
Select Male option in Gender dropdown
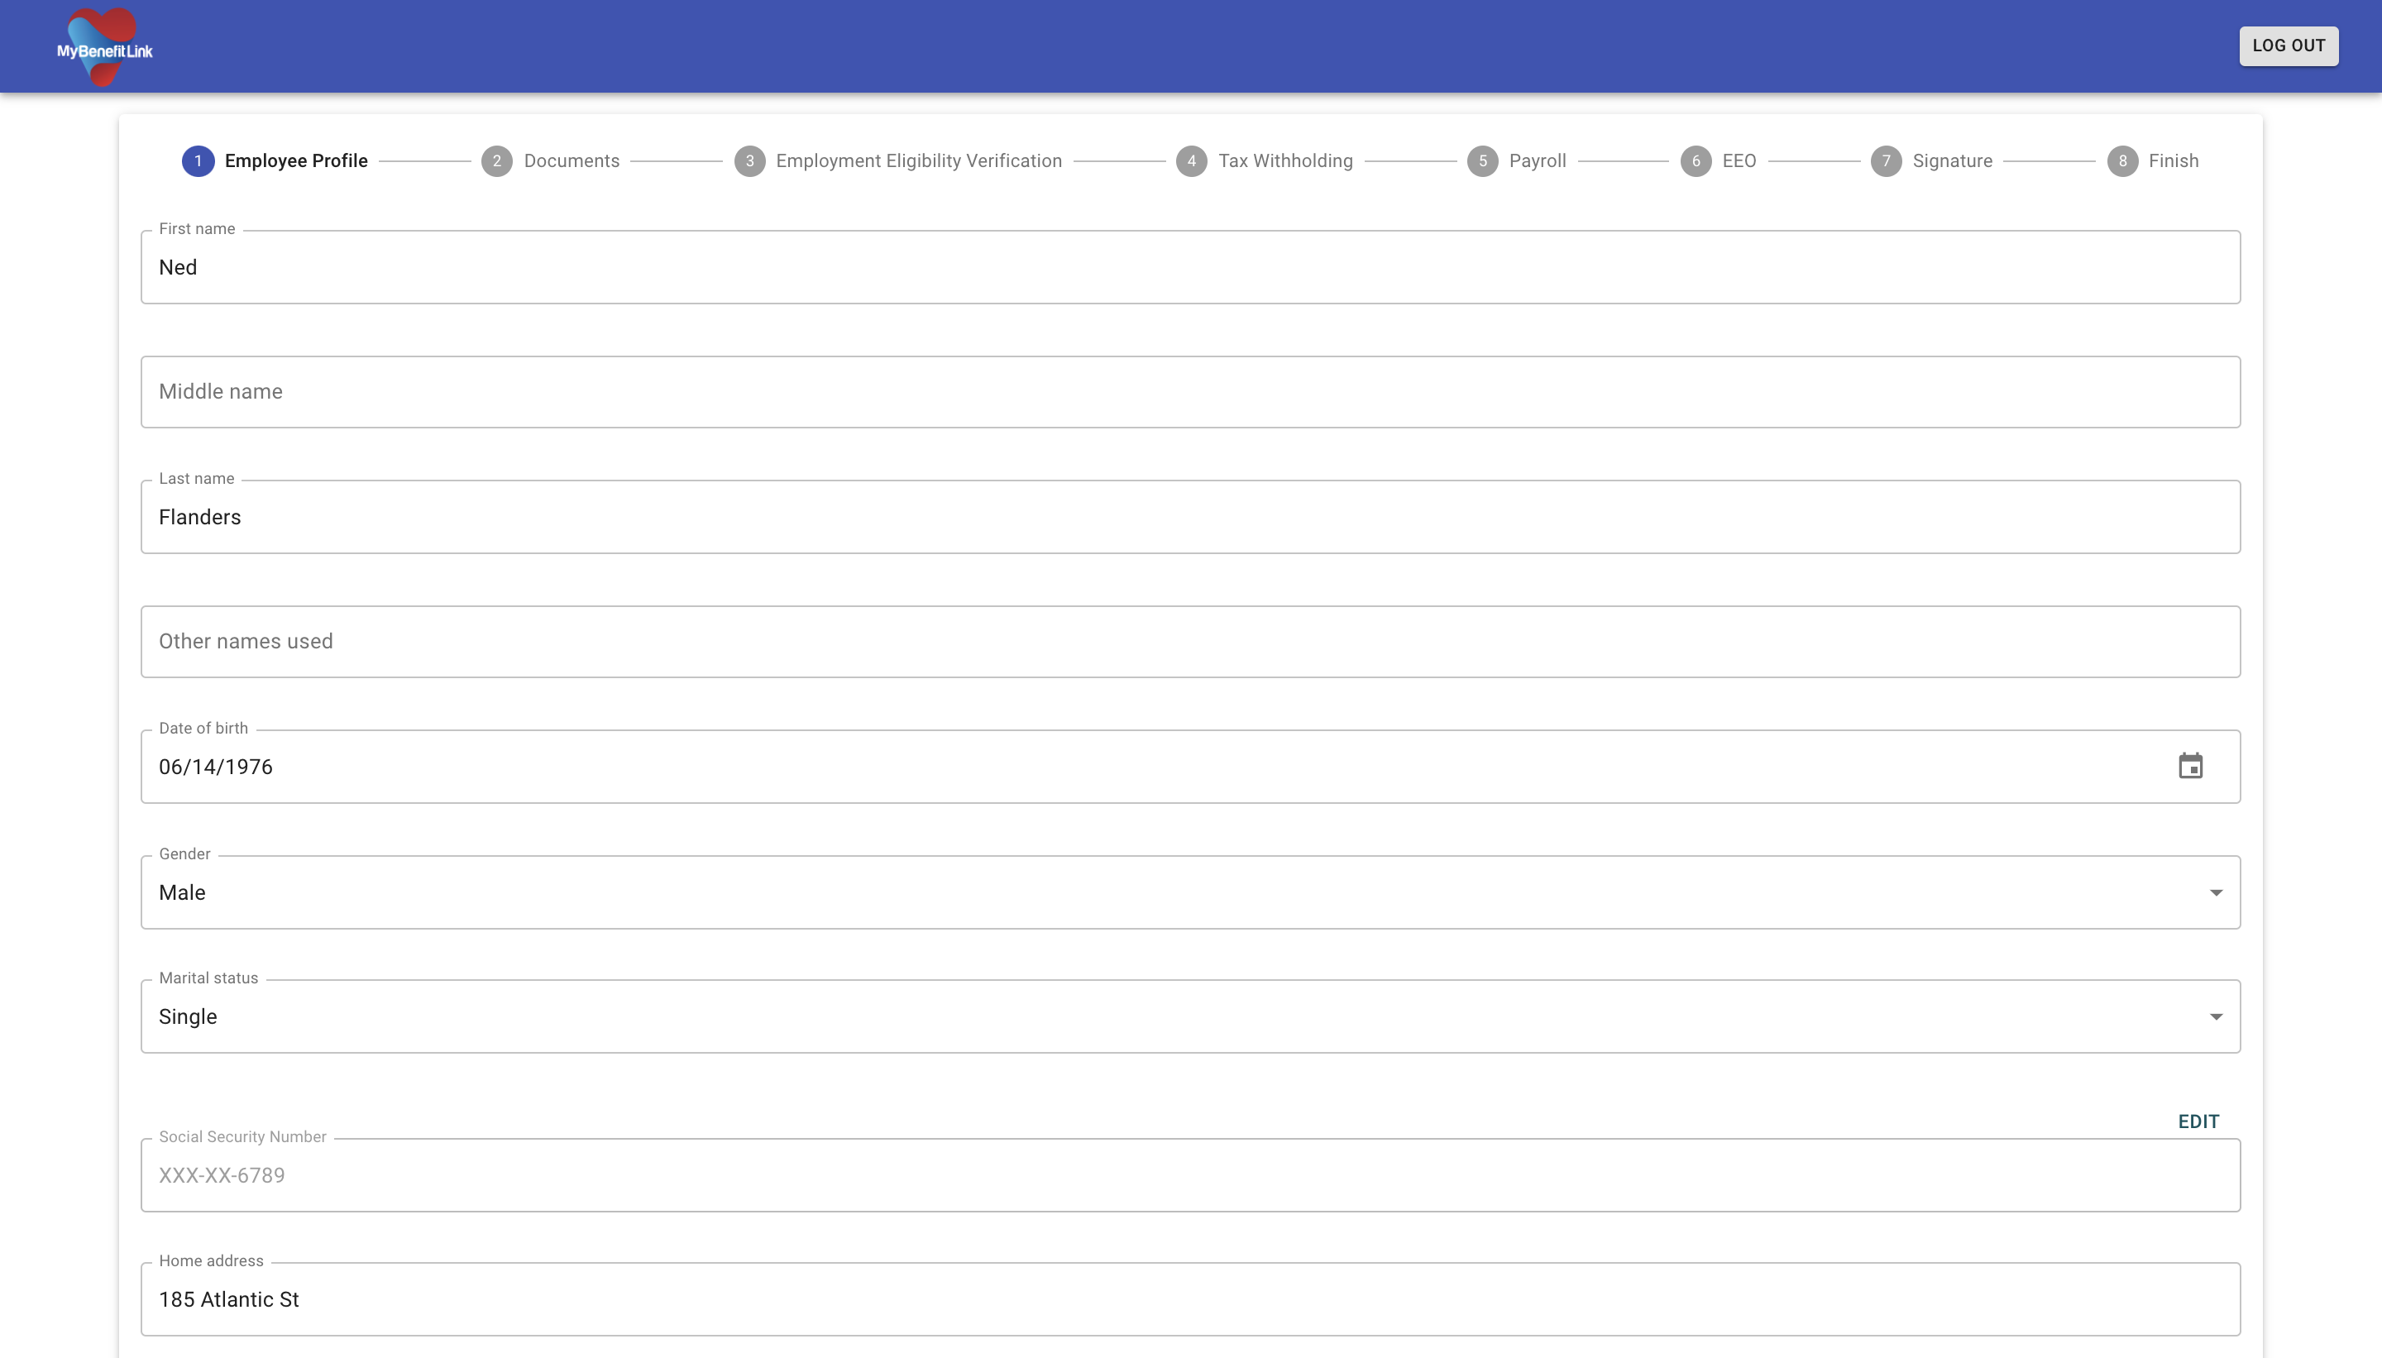pyautogui.click(x=1191, y=892)
